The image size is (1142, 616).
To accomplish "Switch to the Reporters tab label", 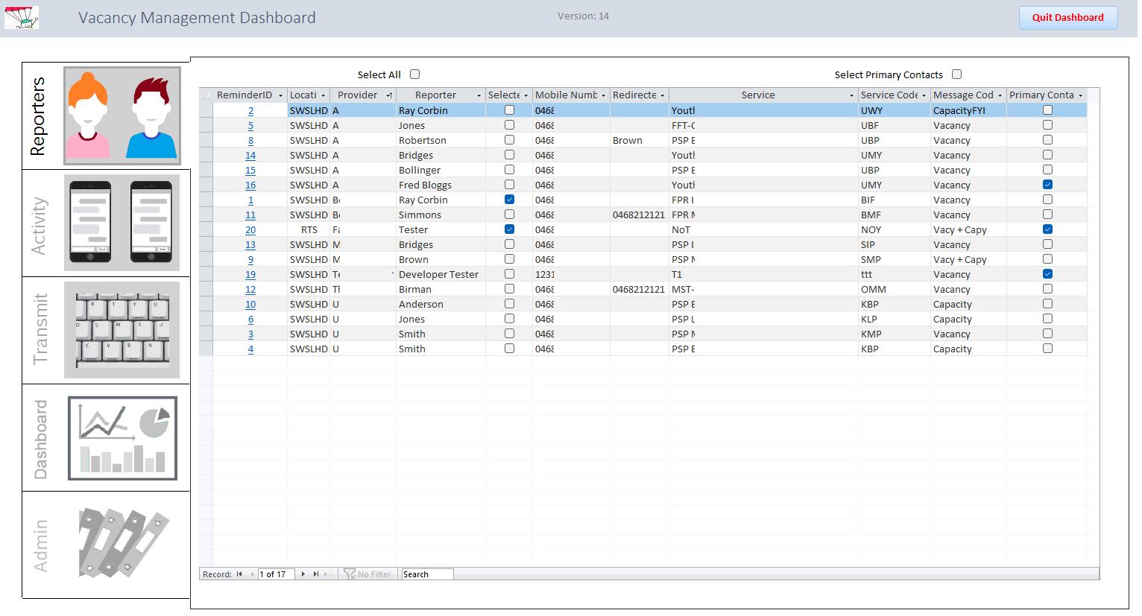I will [x=37, y=116].
